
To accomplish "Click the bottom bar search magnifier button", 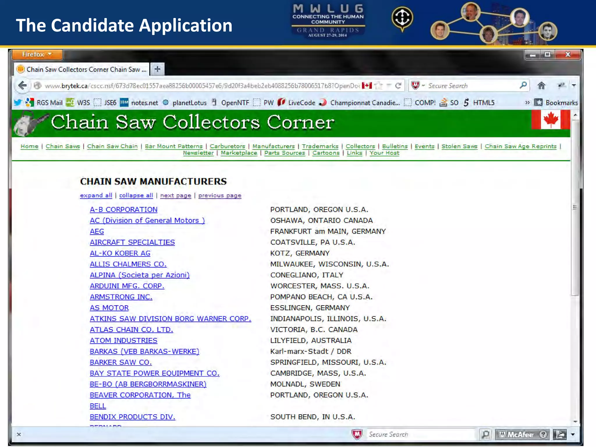I will point(485,434).
